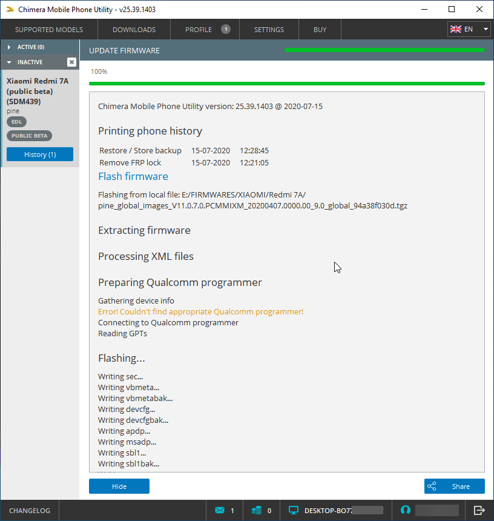This screenshot has height=521, width=494.
Task: Click the EDL badge
Action: (16, 122)
